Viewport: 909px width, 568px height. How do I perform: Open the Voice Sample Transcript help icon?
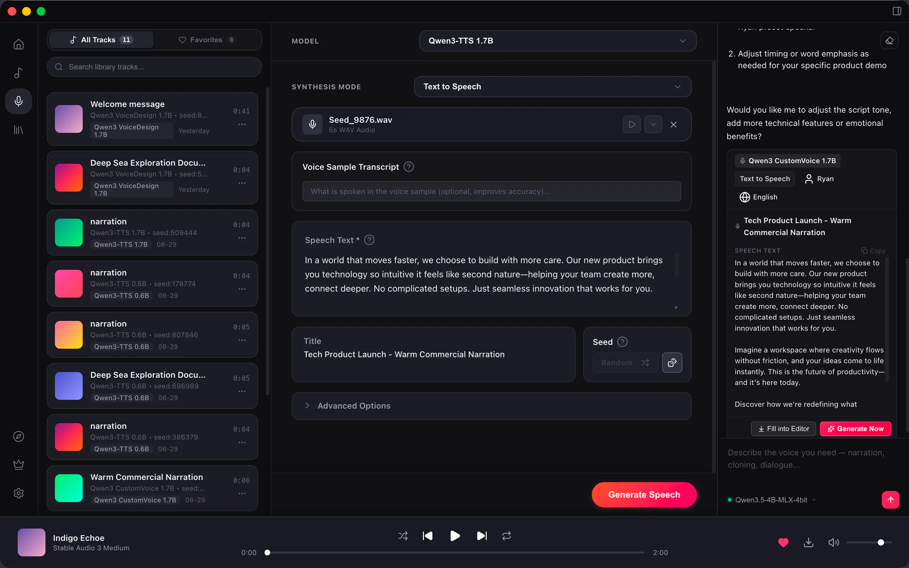pyautogui.click(x=409, y=167)
